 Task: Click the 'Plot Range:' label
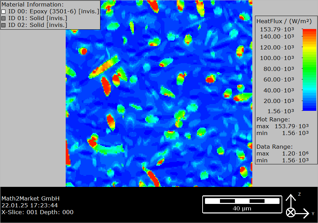(273, 119)
